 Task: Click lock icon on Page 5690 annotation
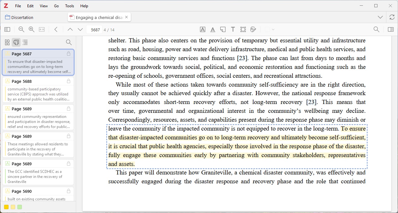coord(69,191)
